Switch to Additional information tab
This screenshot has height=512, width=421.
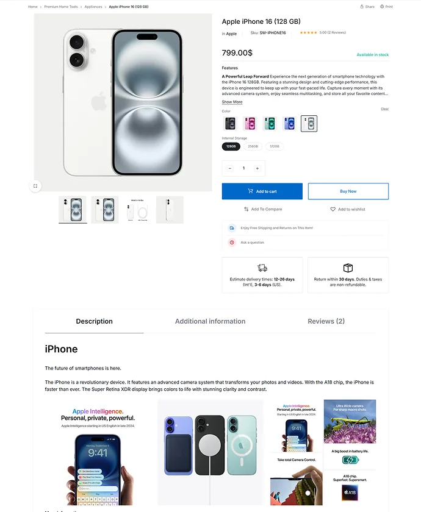210,321
